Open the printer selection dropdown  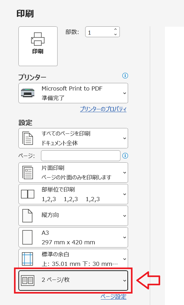coord(125,93)
